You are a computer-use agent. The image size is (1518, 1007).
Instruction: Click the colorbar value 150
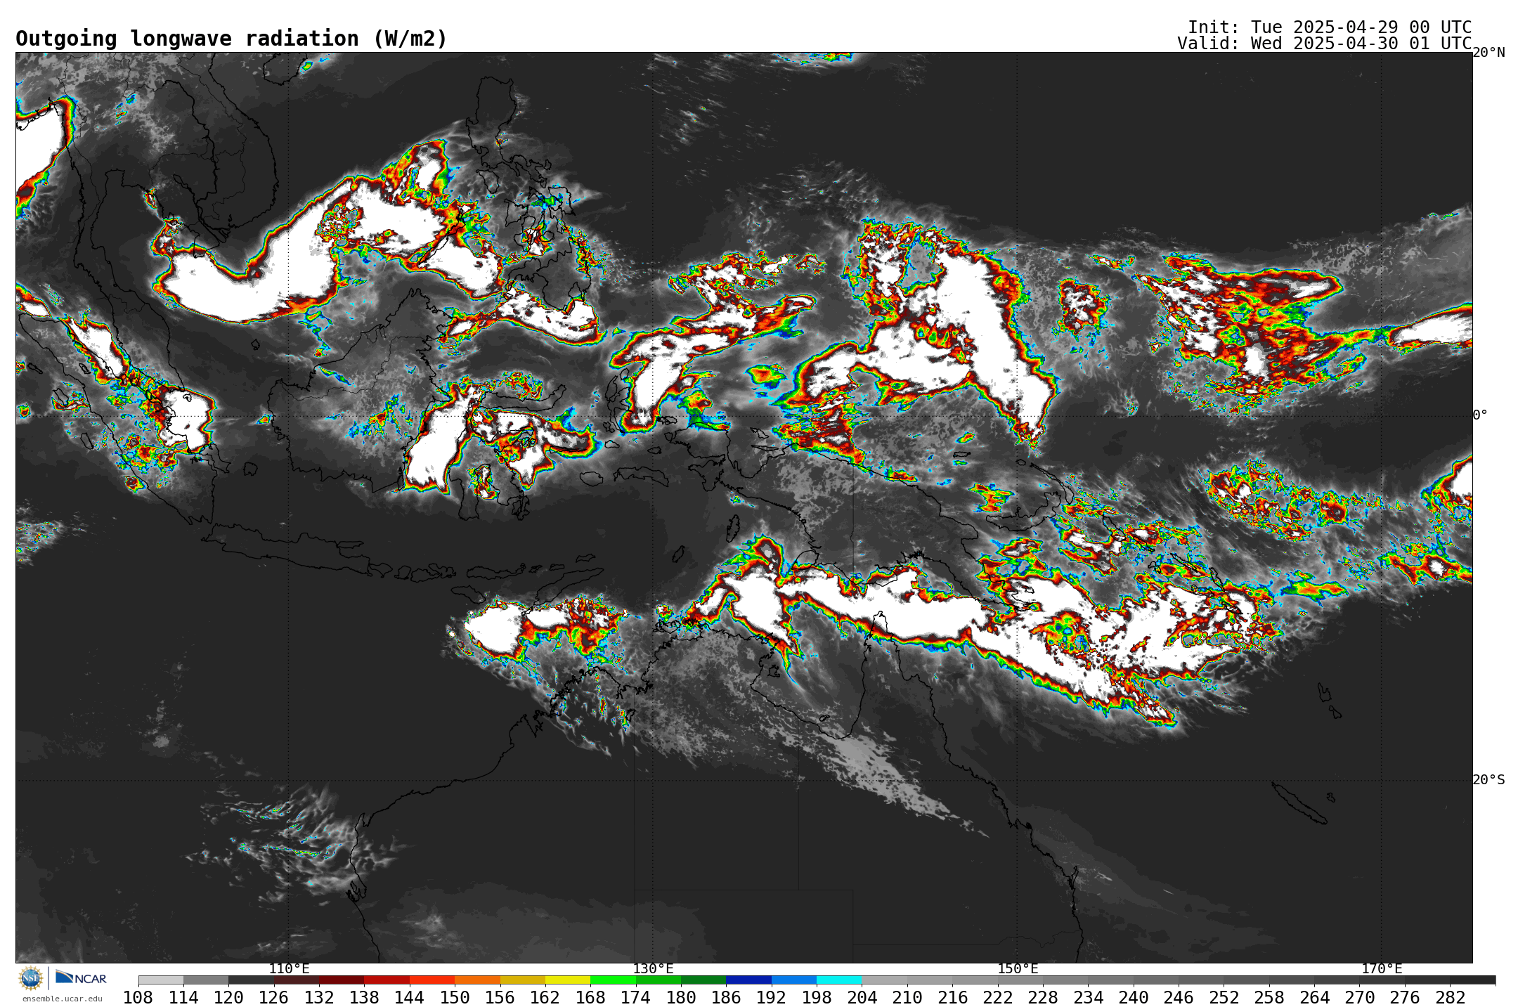click(455, 997)
